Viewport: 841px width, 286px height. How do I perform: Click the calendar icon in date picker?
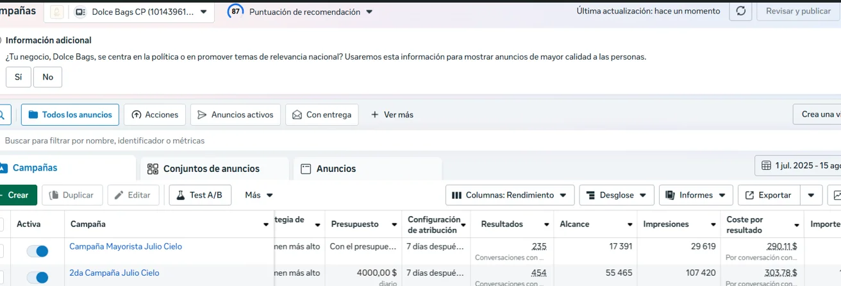click(x=766, y=165)
